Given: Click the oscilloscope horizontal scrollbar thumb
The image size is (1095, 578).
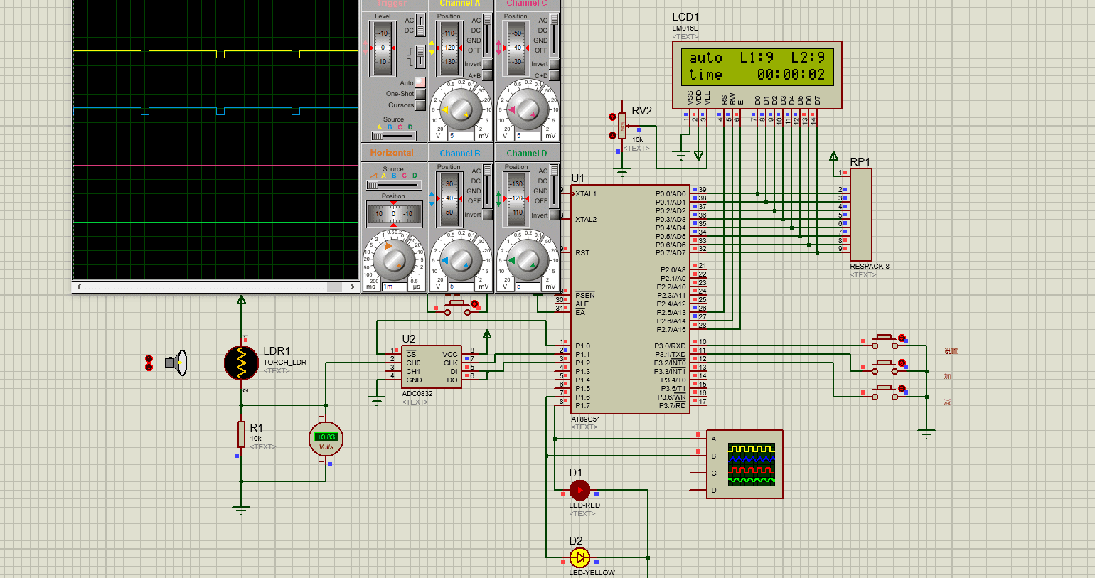Looking at the screenshot, I should [x=334, y=287].
